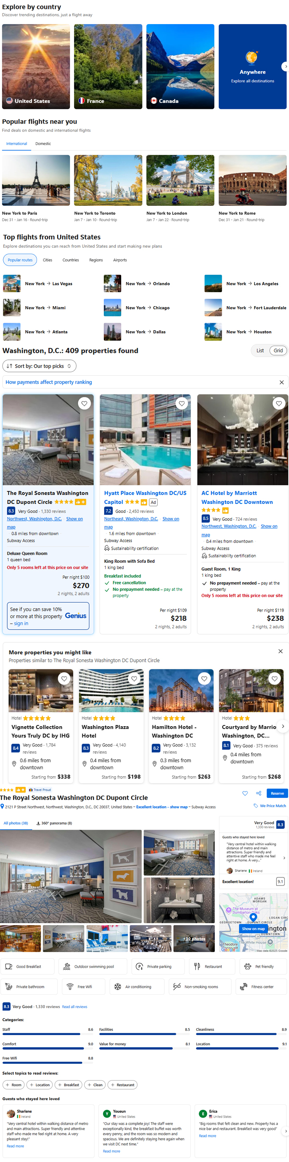289x1162 pixels.
Task: Click heart icon on Hyatt Place card
Action: point(181,404)
